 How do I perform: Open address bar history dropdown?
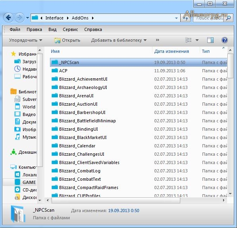(176, 18)
